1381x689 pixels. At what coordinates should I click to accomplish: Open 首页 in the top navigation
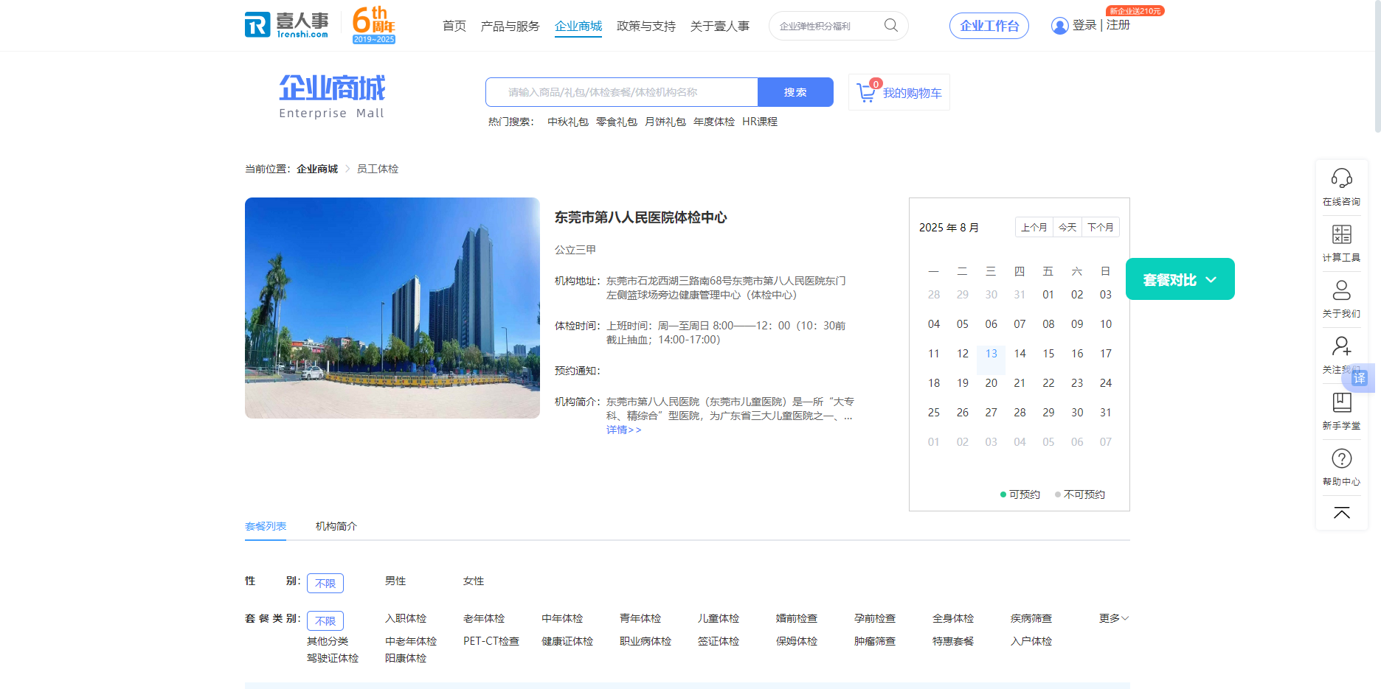coord(454,26)
